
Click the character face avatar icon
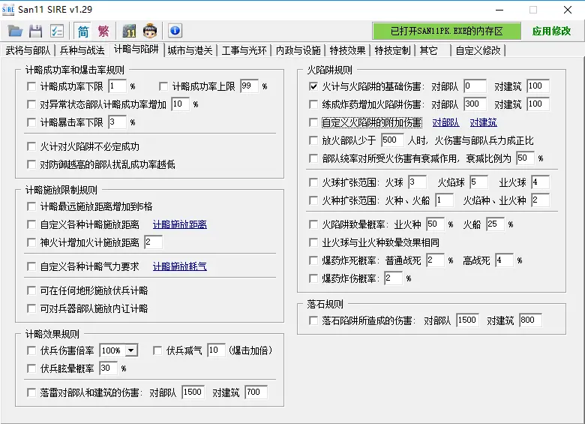point(150,31)
